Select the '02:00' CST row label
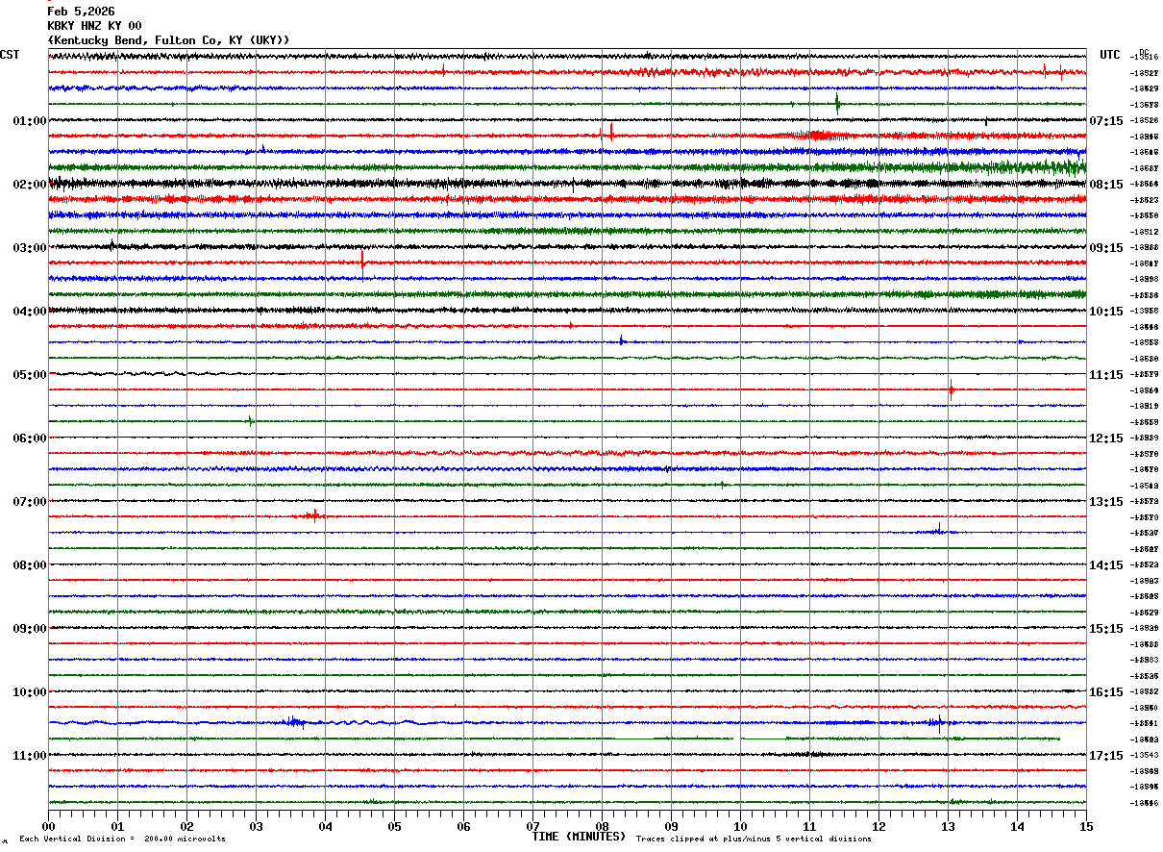Screen dimensions: 1163x852 coord(30,184)
